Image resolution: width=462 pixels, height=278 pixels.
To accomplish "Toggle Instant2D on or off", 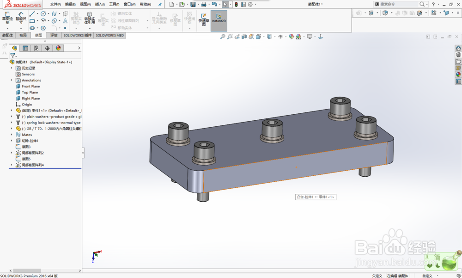I will [x=219, y=21].
